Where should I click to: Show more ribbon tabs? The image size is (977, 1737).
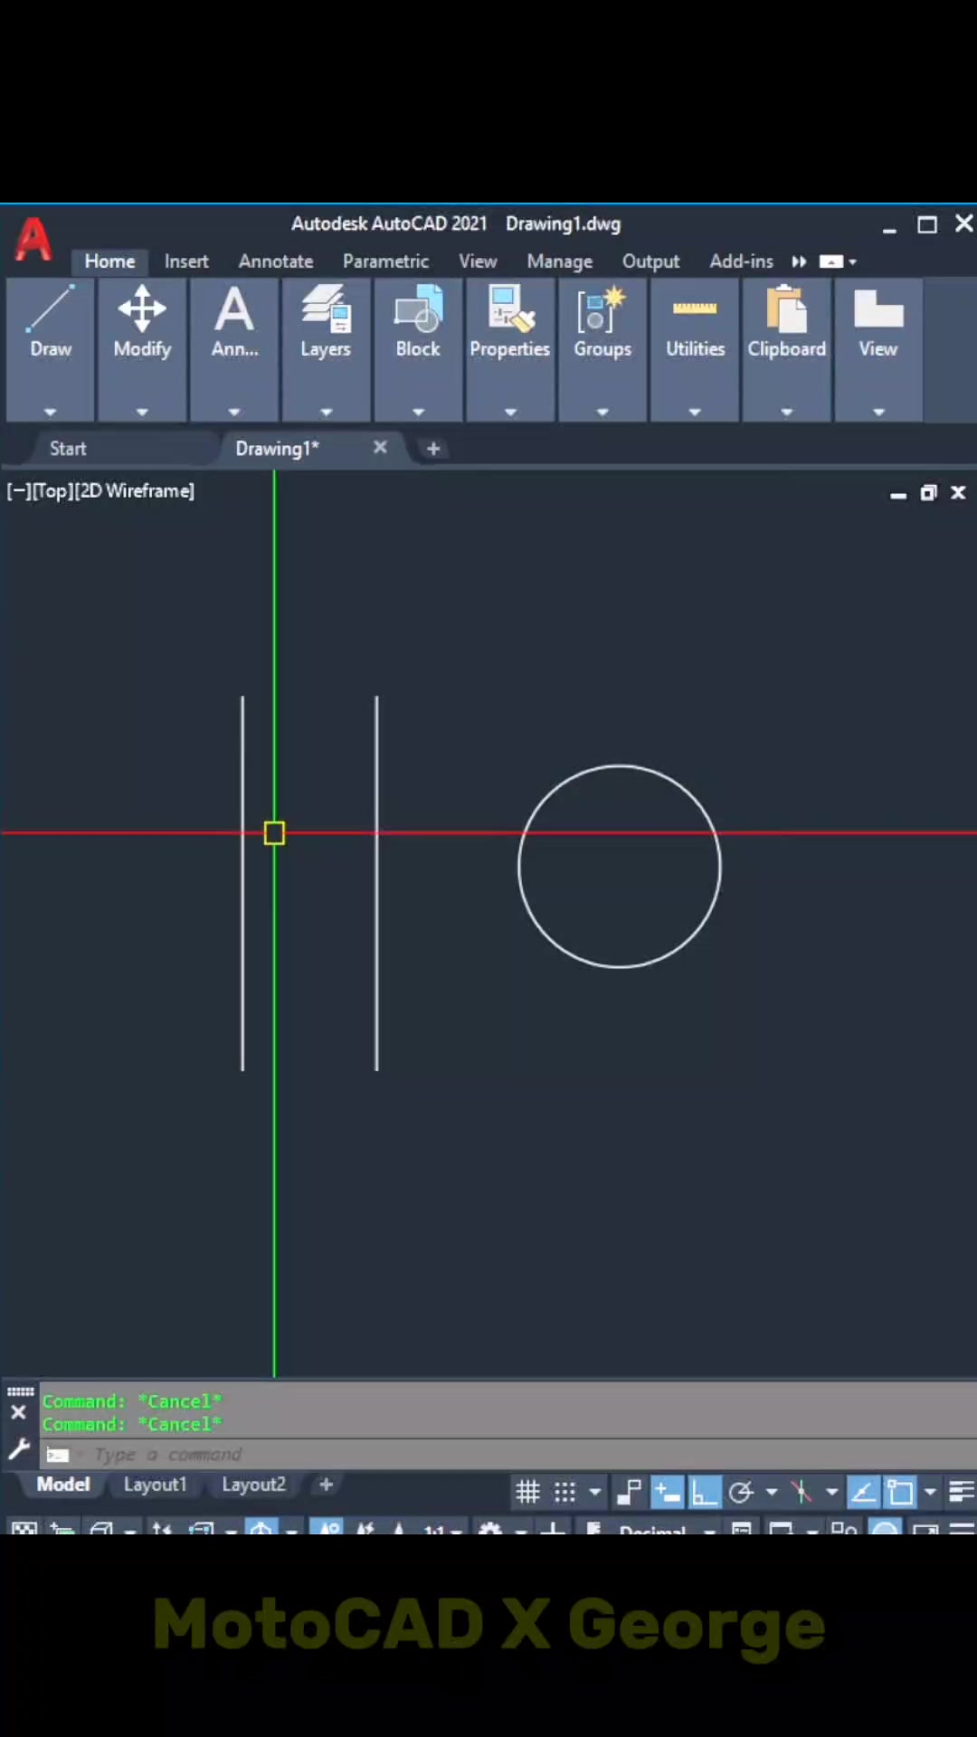[799, 261]
